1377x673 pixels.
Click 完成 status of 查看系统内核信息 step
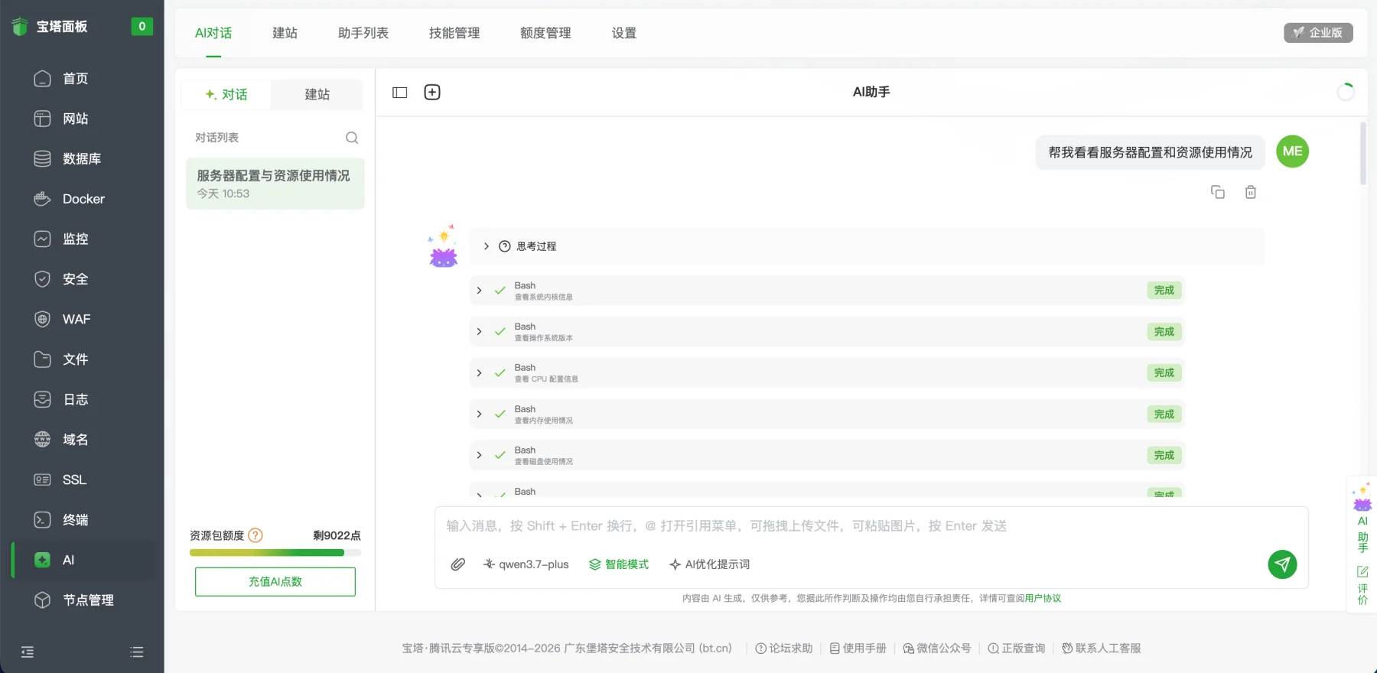tap(1164, 291)
